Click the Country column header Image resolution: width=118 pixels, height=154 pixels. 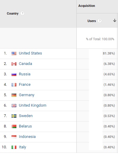tap(12, 13)
